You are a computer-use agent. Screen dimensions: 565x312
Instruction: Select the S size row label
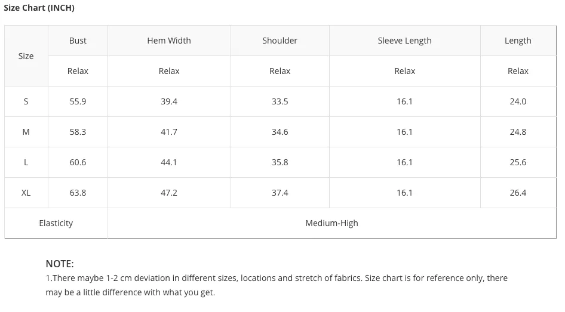coord(26,101)
